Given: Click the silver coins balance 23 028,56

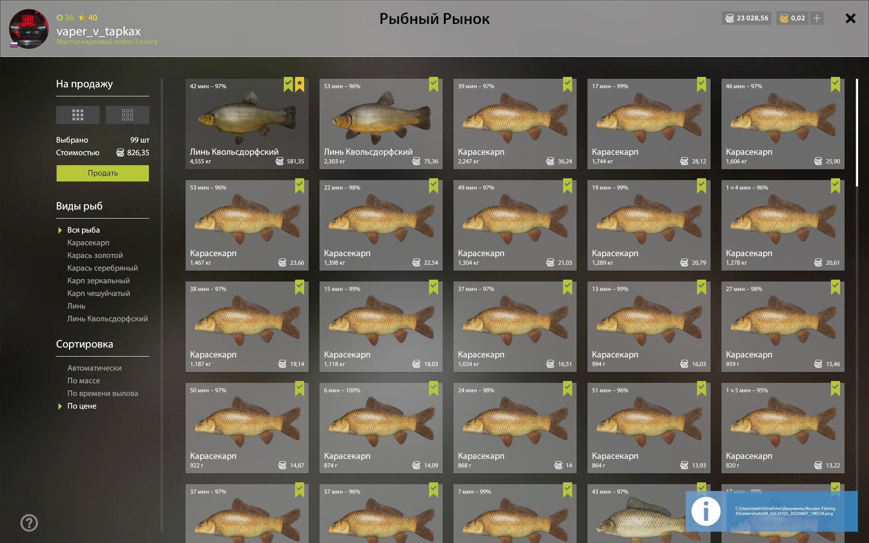Looking at the screenshot, I should coord(747,18).
